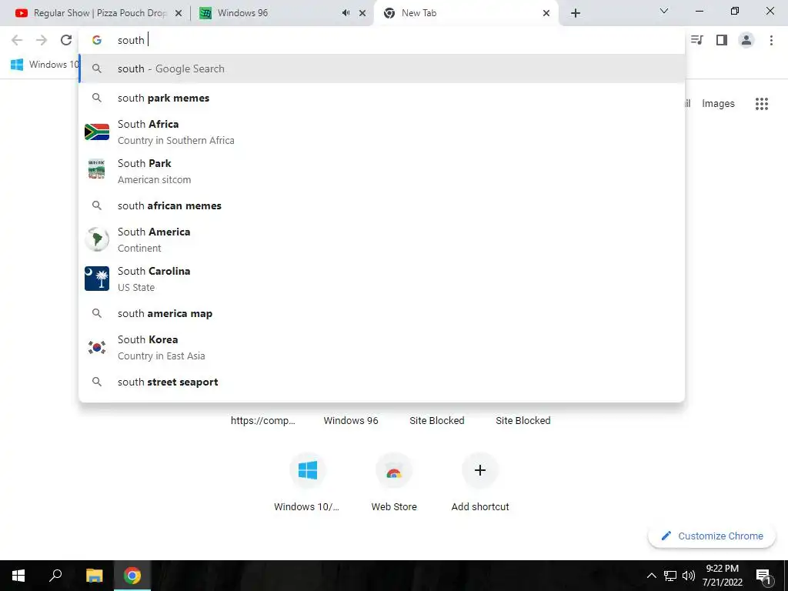The image size is (788, 591).
Task: Click the South Korea flag icon
Action: click(x=97, y=347)
